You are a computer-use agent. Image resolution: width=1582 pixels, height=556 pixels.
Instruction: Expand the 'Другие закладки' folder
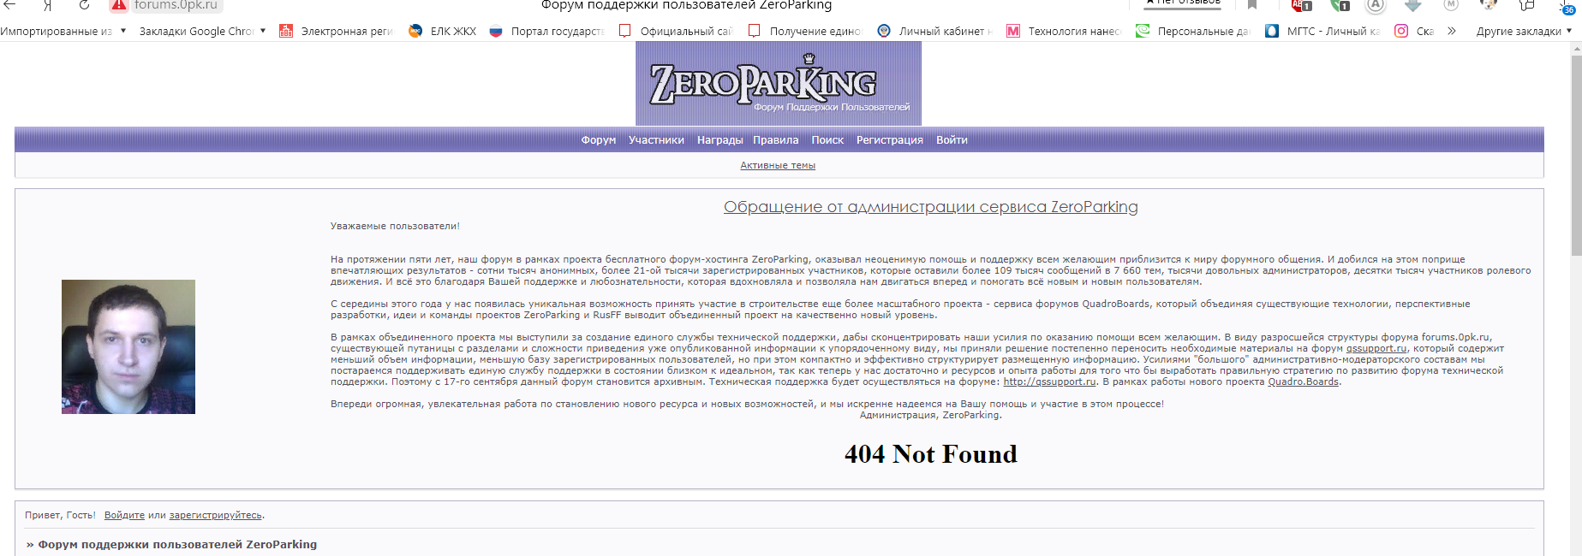click(x=1525, y=31)
